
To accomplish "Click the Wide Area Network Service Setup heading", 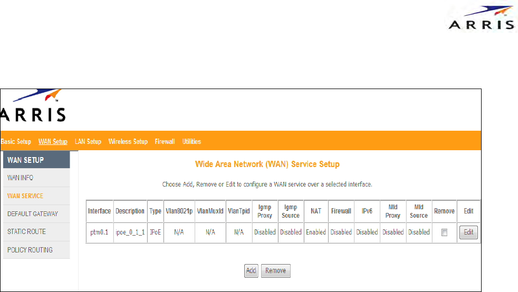I will tap(267, 164).
